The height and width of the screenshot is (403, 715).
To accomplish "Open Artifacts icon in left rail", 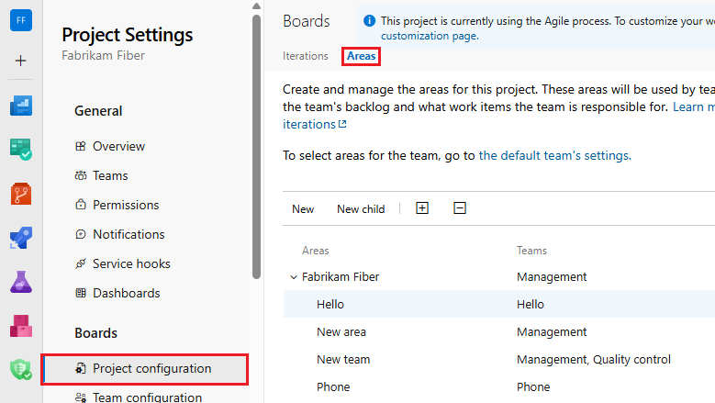I will pyautogui.click(x=21, y=326).
